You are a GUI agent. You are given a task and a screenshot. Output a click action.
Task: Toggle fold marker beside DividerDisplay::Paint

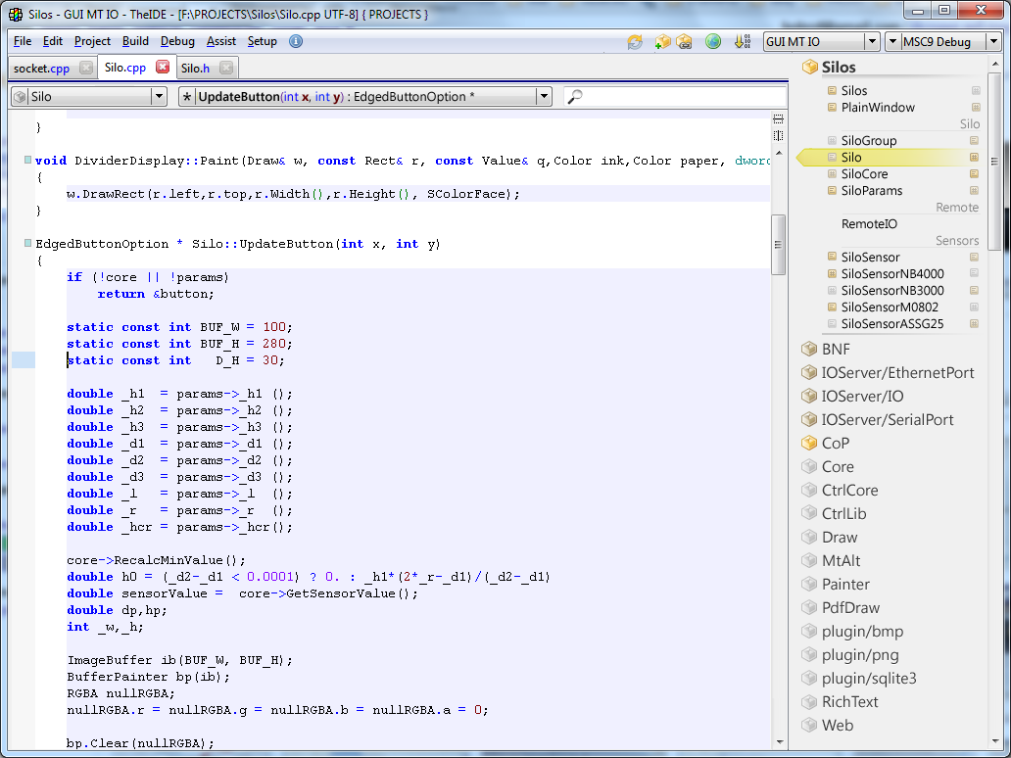(27, 160)
